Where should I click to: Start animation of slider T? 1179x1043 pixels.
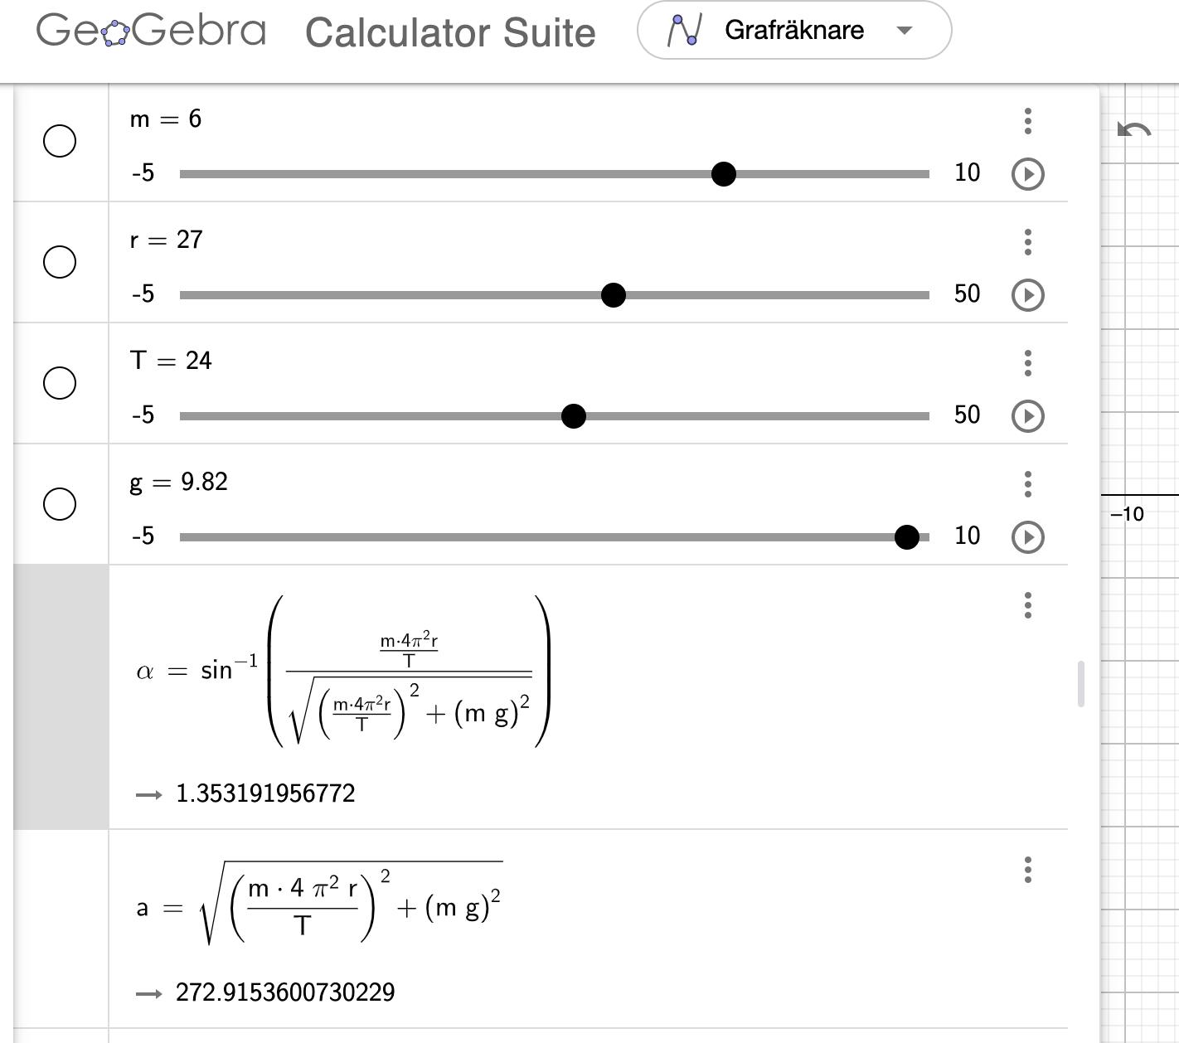pos(1027,416)
